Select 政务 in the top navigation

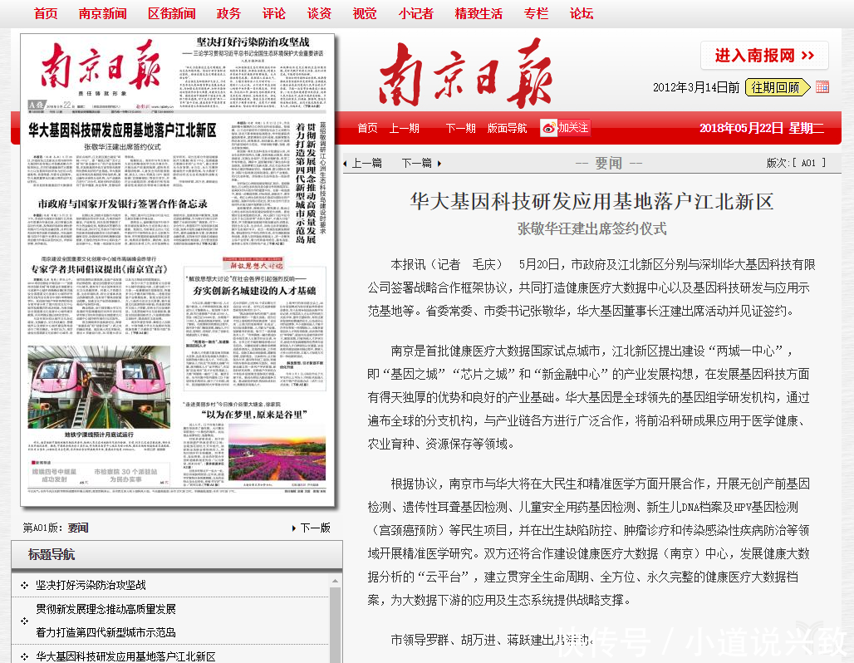(x=228, y=13)
